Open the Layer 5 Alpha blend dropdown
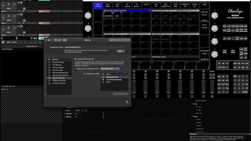The width and height of the screenshot is (251, 141). pos(11,20)
